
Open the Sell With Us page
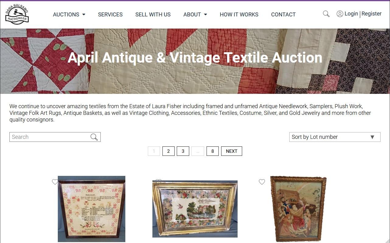153,15
